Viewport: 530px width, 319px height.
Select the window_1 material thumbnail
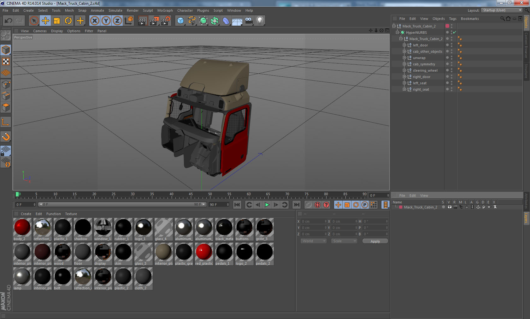(103, 229)
